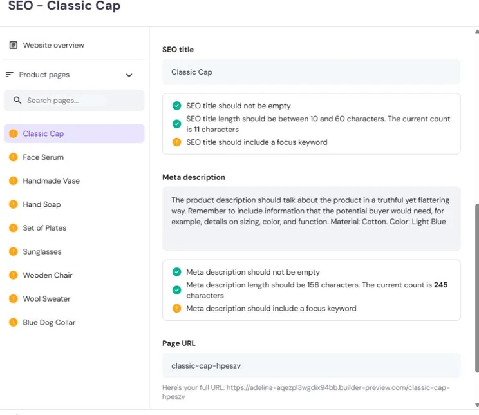This screenshot has height=415, width=479.
Task: Click the Search pages input field
Action: pyautogui.click(x=74, y=101)
